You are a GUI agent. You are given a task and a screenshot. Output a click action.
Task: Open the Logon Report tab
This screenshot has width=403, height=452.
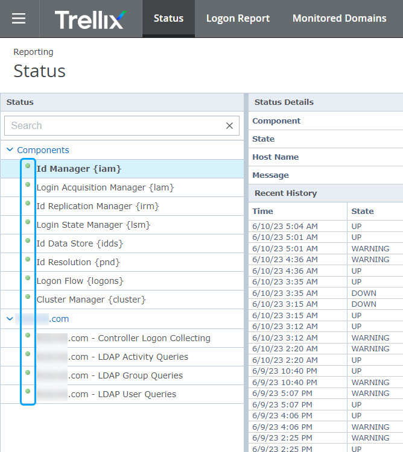[238, 19]
